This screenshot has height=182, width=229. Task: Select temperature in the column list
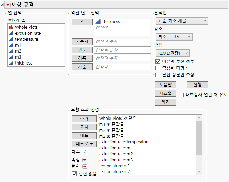point(26,39)
